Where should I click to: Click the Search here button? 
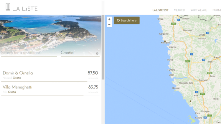coord(127,20)
